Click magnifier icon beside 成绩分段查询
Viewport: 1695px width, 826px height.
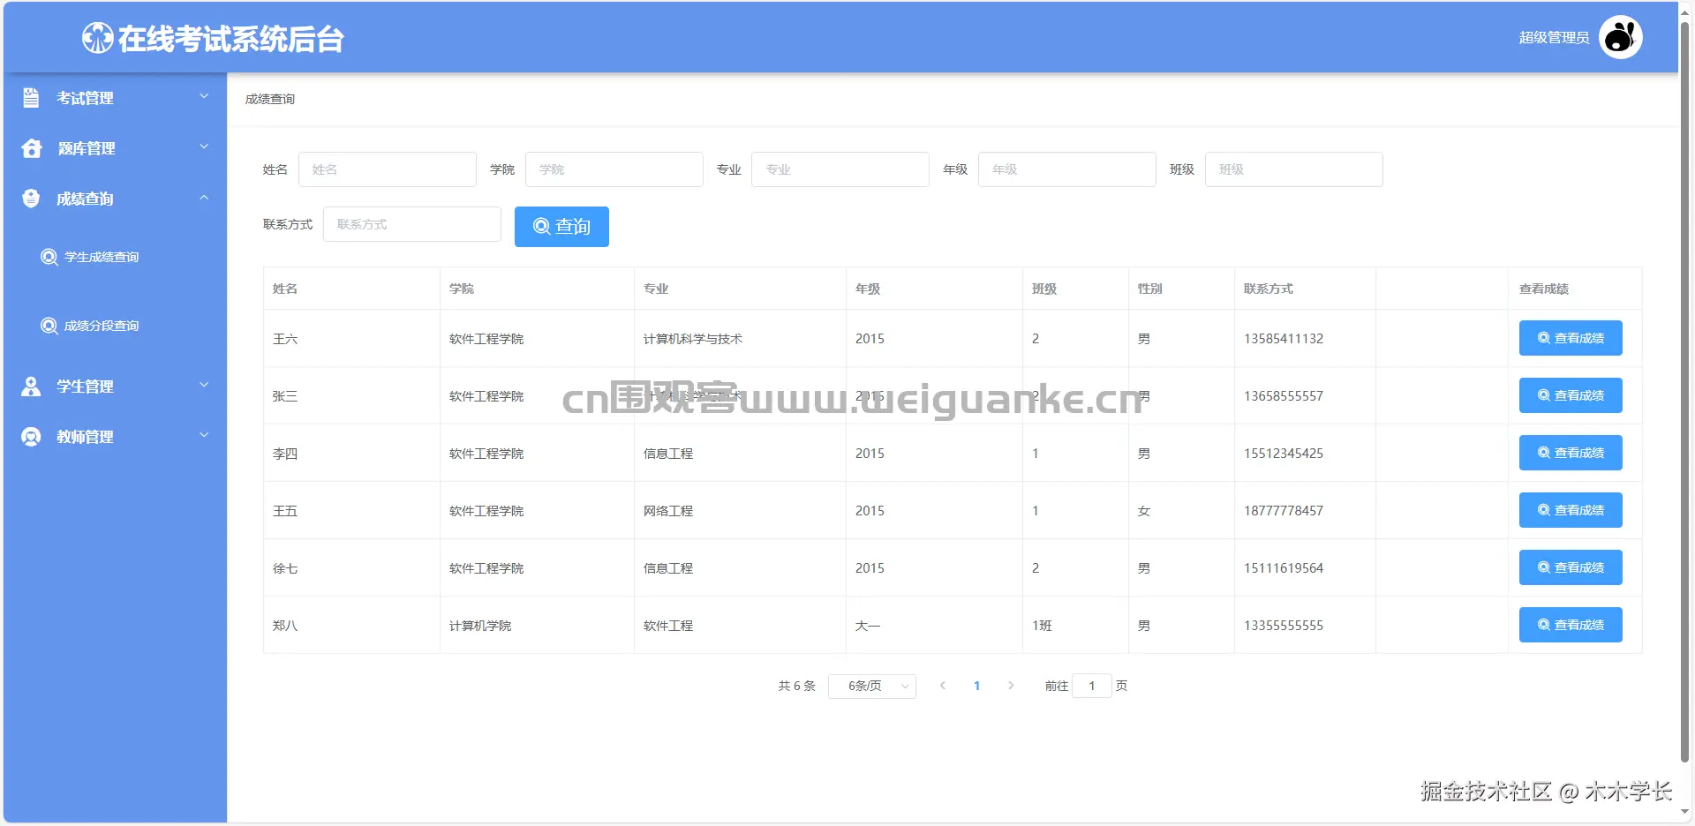point(49,326)
